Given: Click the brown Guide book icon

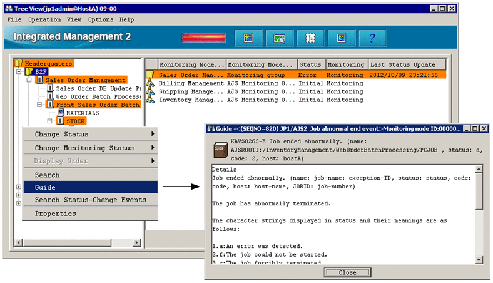Looking at the screenshot, I should pos(220,148).
